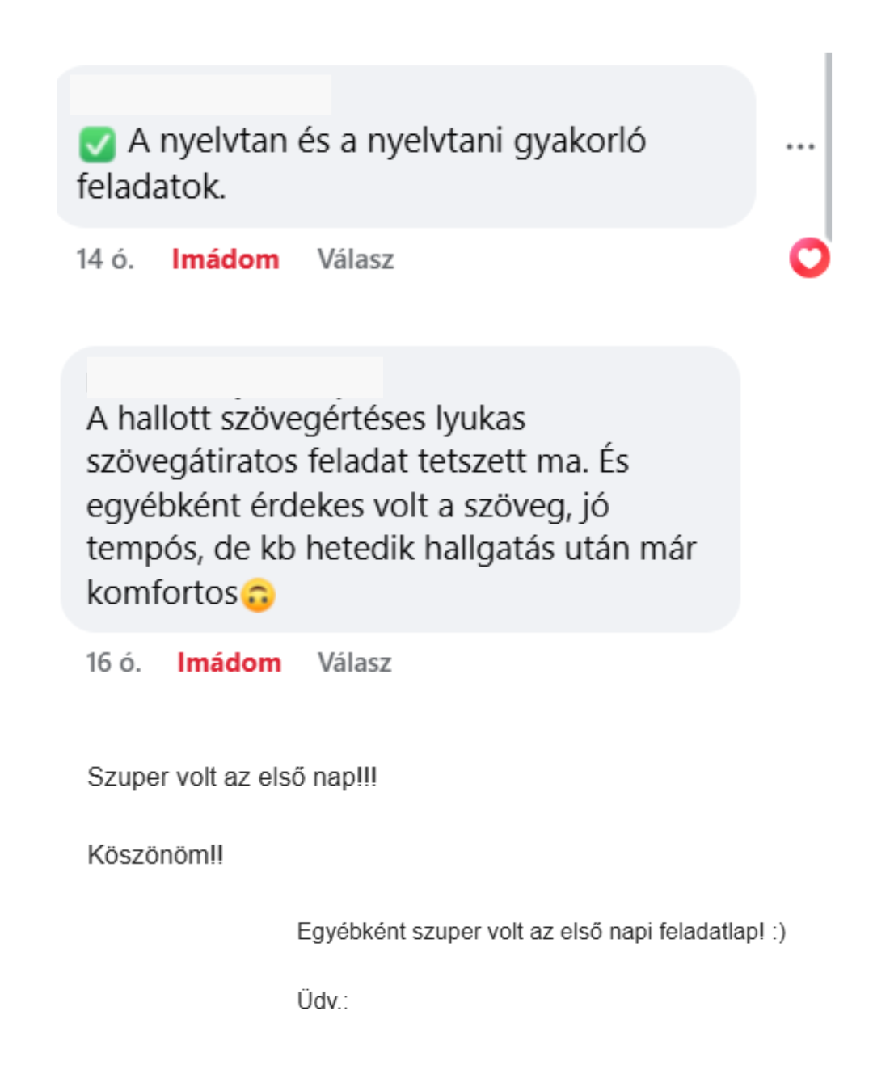Image resolution: width=873 pixels, height=1091 pixels.
Task: Click the 'Üdv.:' sign-off text
Action: pos(322,1001)
